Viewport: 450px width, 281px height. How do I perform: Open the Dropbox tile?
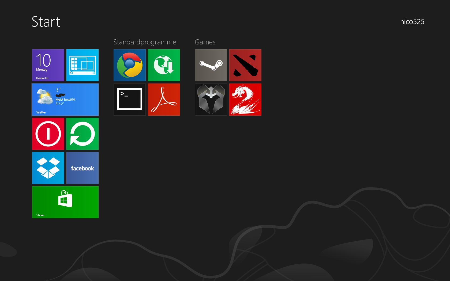pos(48,168)
